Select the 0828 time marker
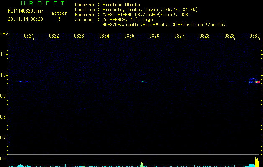This screenshot has width=263, height=167. click(x=204, y=36)
